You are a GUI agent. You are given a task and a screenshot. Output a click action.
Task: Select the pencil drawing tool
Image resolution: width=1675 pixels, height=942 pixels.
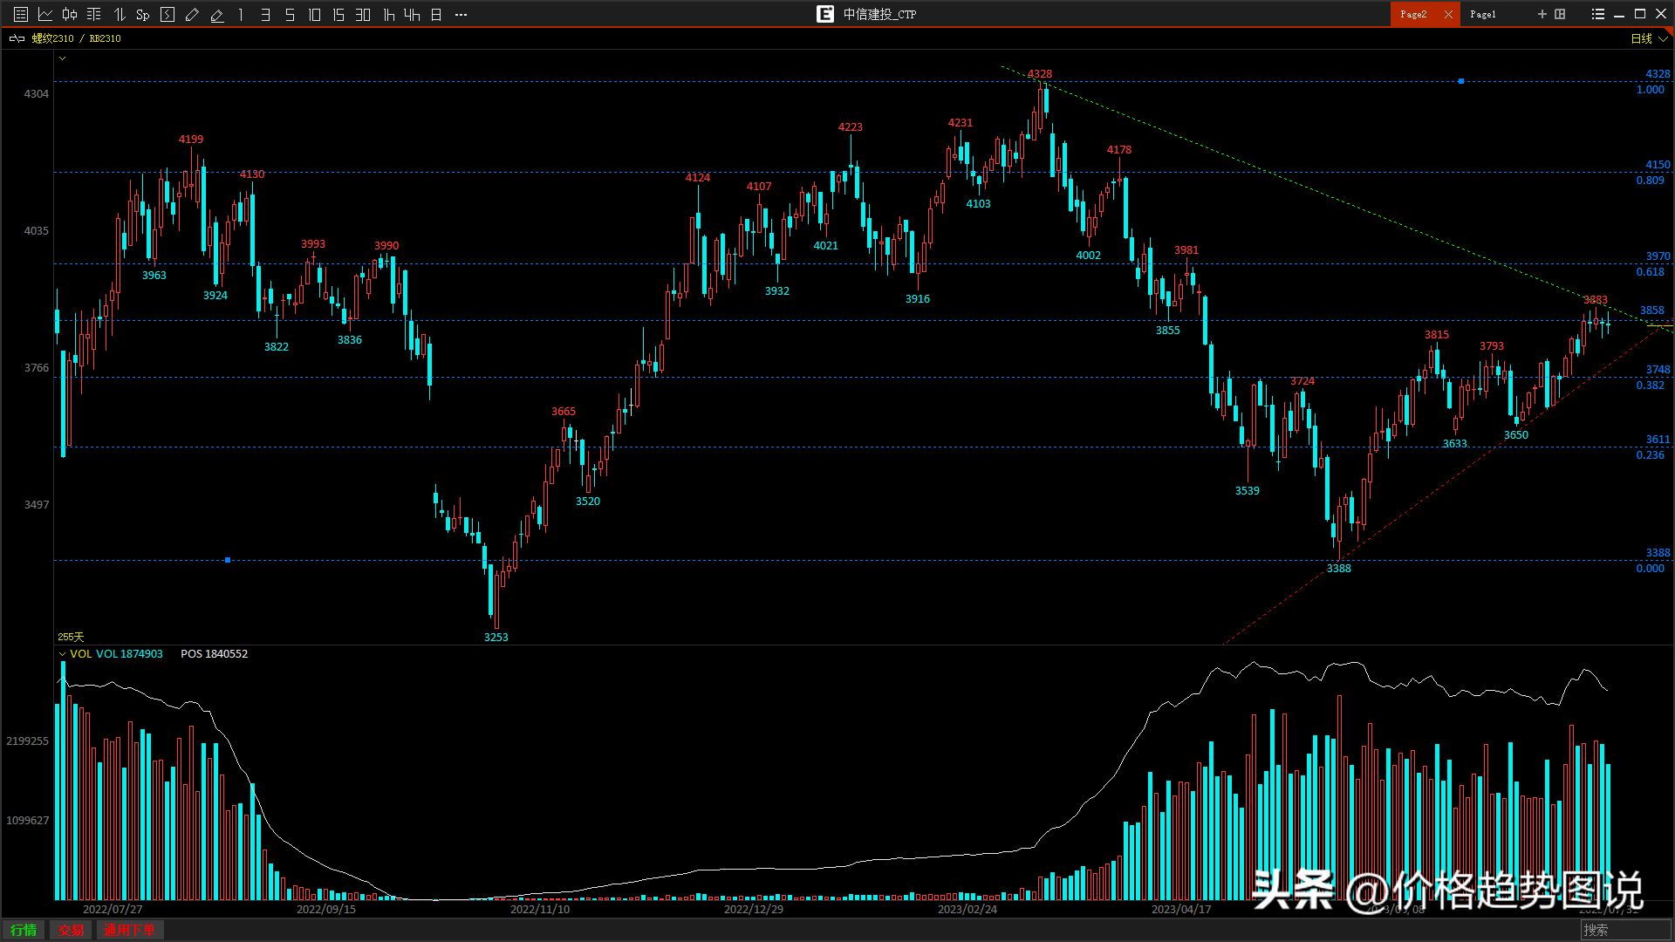click(x=193, y=15)
